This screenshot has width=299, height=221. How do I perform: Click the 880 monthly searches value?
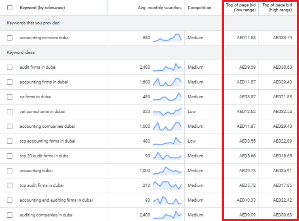coord(146,38)
